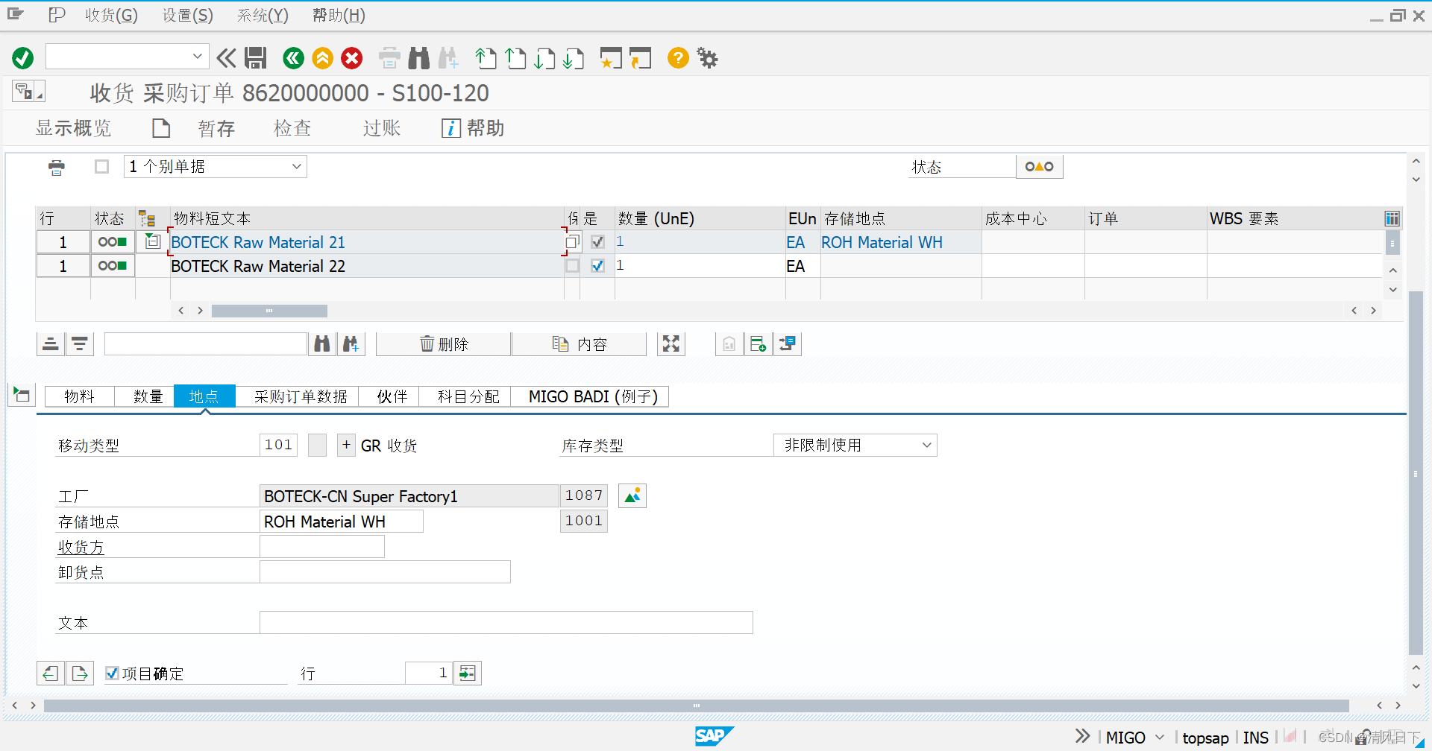Click the main vertical scrollbar on right
Image resolution: width=1432 pixels, height=751 pixels.
1416,473
